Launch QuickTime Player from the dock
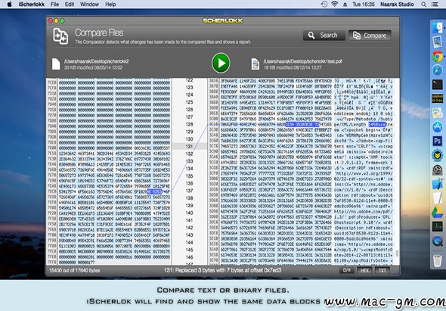Screen dimensions: 446x311 438,241
